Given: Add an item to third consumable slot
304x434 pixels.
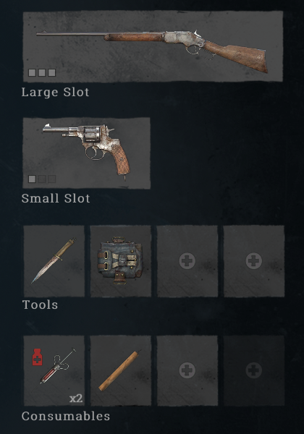Looking at the screenshot, I should [187, 370].
